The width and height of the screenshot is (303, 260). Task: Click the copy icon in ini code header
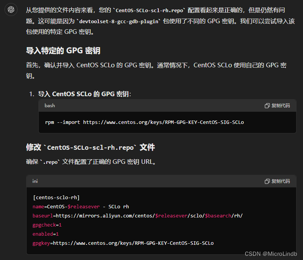(x=267, y=181)
